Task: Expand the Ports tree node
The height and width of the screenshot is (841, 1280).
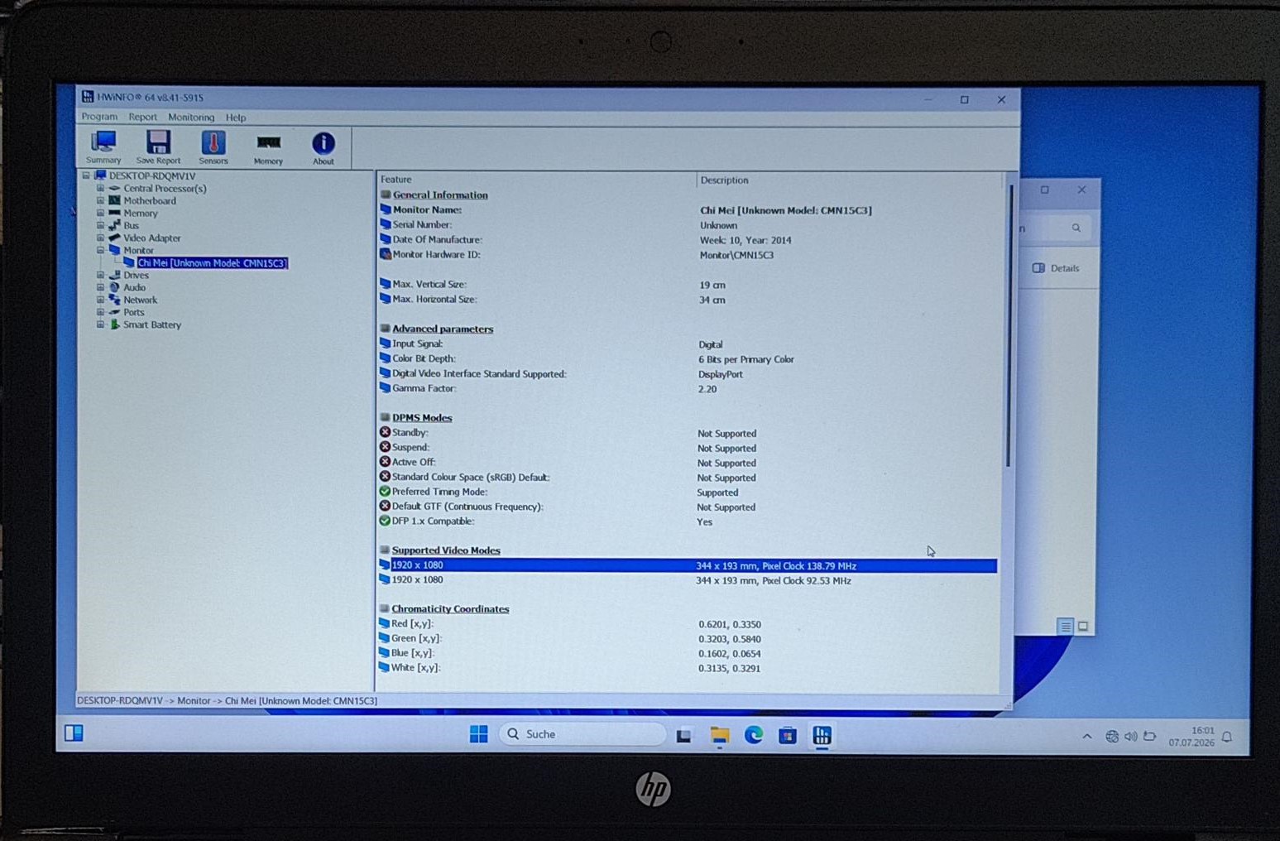Action: [x=101, y=312]
